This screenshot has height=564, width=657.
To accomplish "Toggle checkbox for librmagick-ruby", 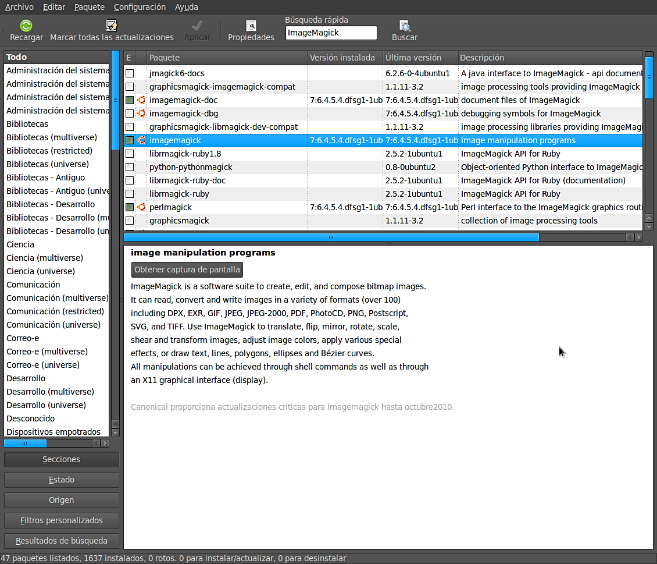I will 130,194.
